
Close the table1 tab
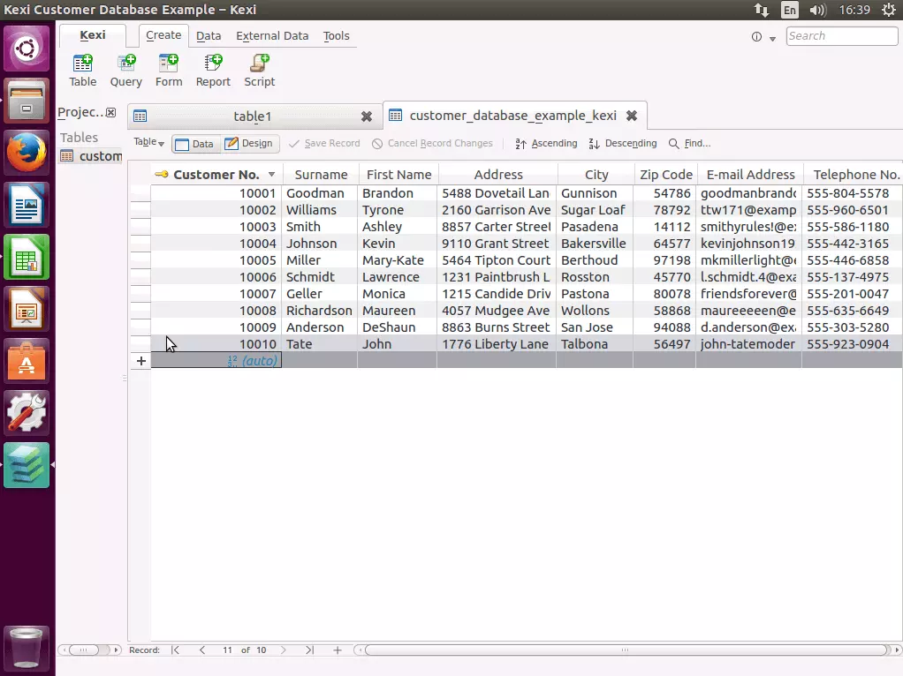click(x=367, y=116)
